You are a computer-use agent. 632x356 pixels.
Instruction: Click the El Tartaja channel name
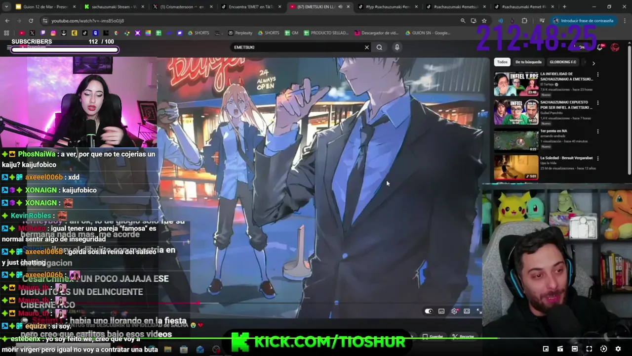[548, 85]
